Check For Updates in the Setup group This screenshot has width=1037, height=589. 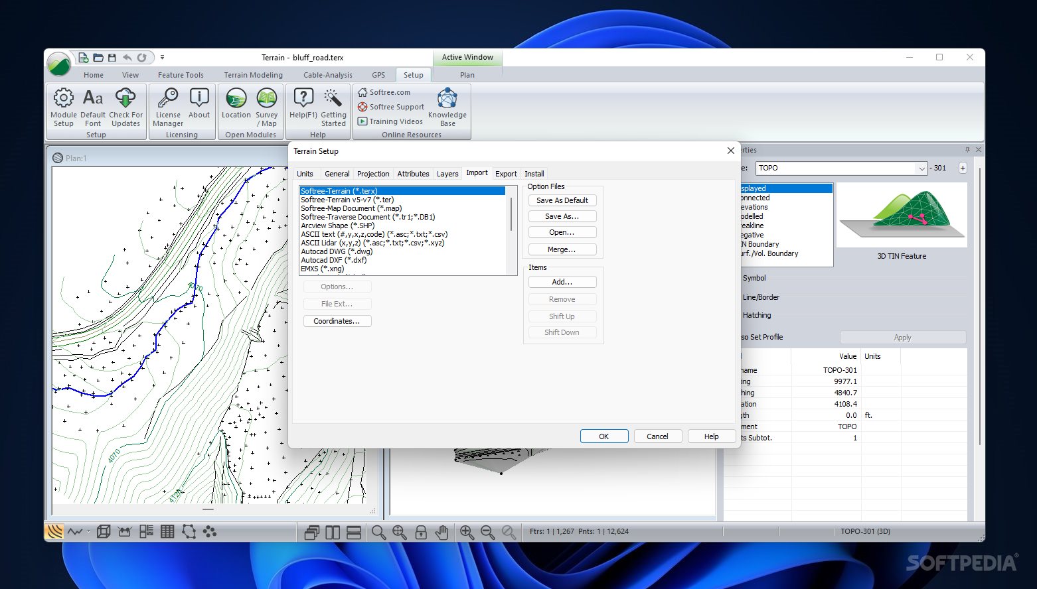point(125,107)
